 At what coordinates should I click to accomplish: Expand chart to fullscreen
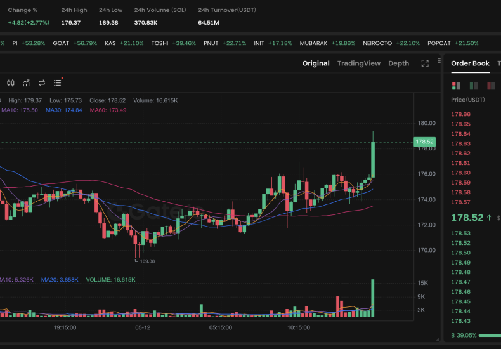[424, 63]
